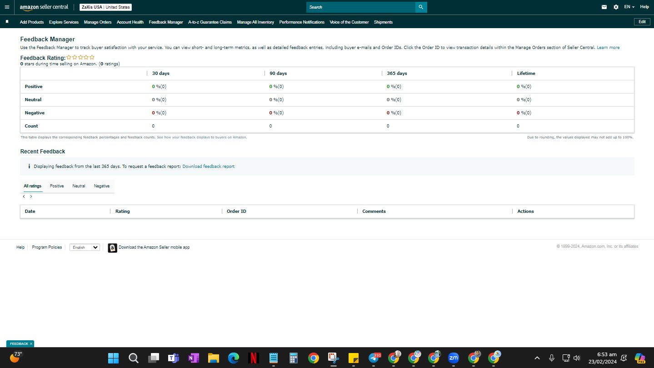Screen dimensions: 654x368
Task: Open 'See how your feedback displays to buyers' link
Action: (x=202, y=137)
